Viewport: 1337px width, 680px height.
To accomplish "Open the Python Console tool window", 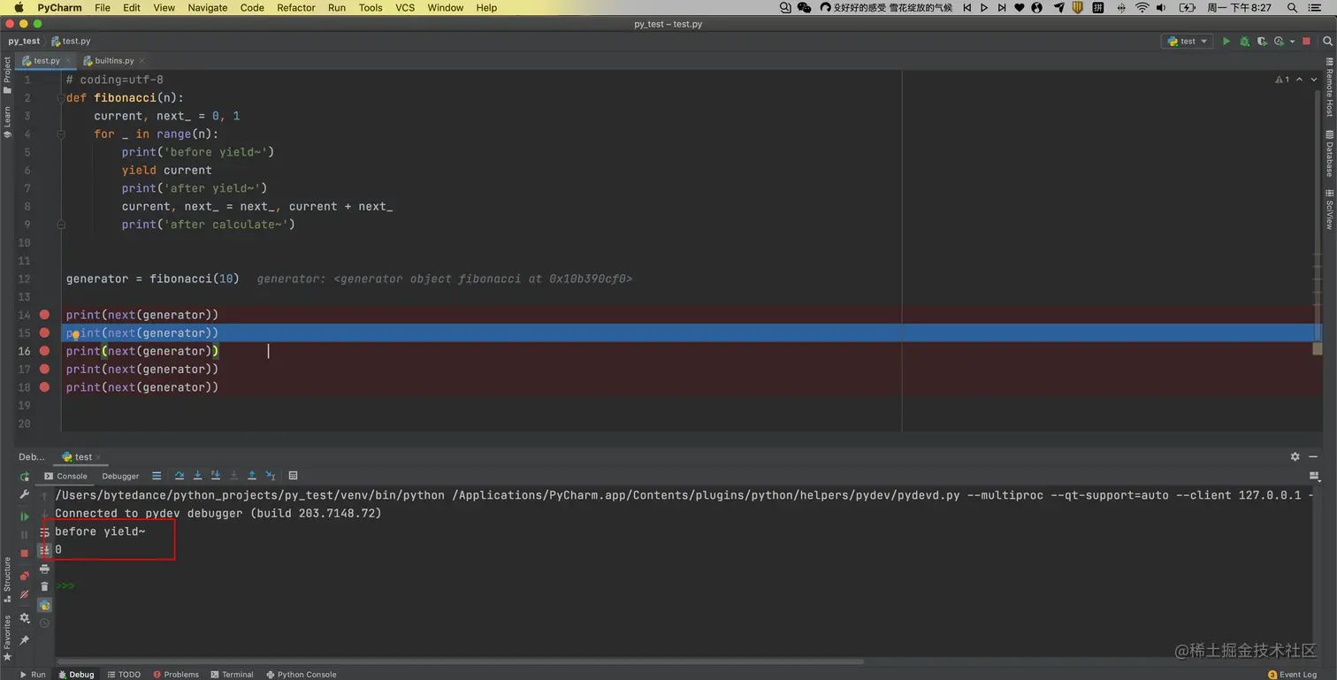I will tap(301, 675).
